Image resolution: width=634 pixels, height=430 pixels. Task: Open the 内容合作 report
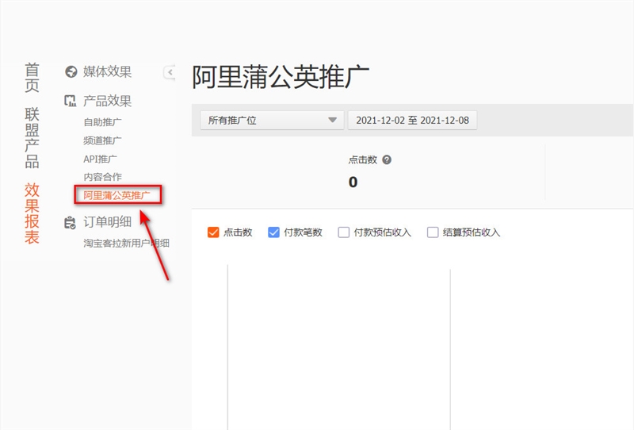[x=102, y=177]
